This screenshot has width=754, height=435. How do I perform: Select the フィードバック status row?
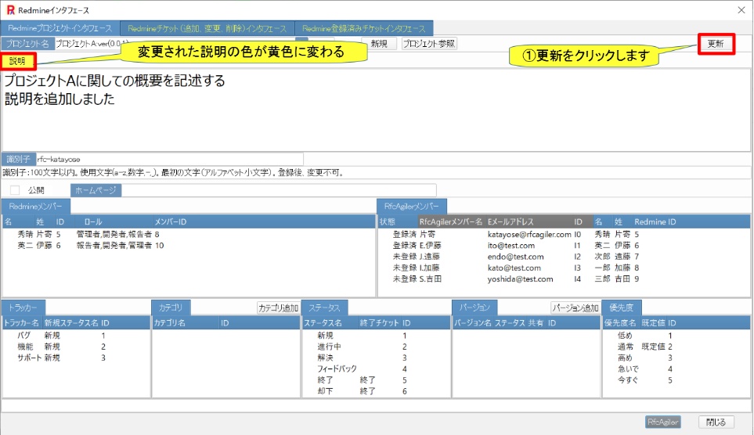coord(376,368)
